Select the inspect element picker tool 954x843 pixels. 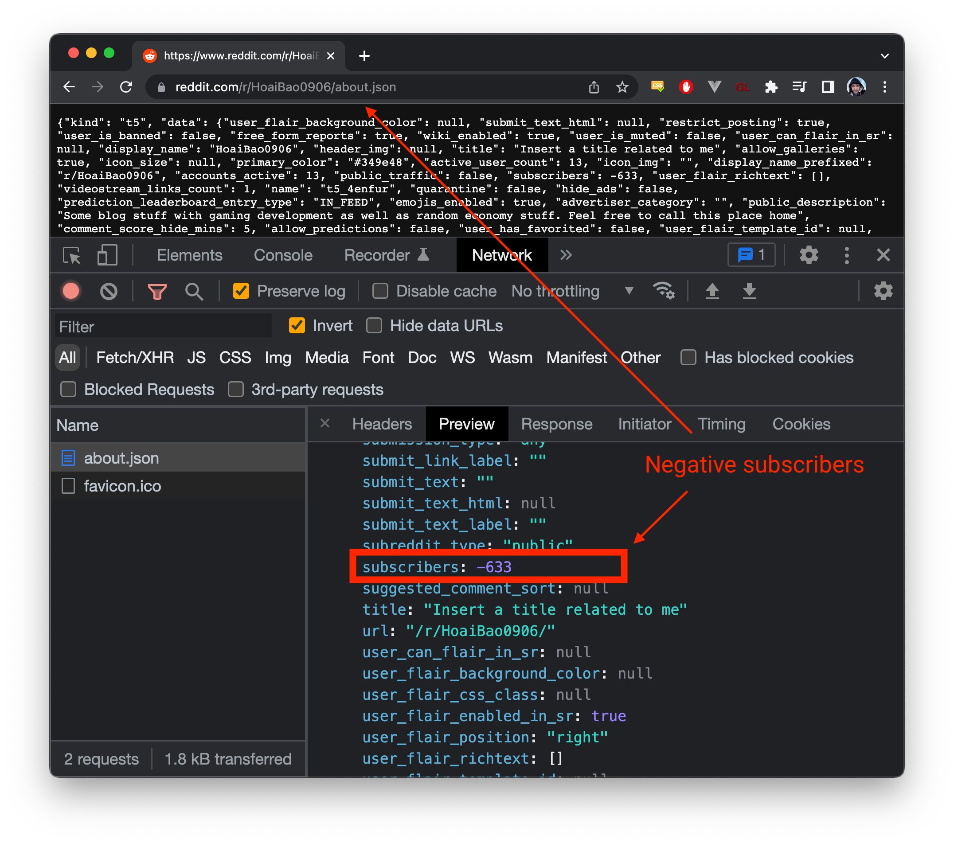click(x=71, y=255)
